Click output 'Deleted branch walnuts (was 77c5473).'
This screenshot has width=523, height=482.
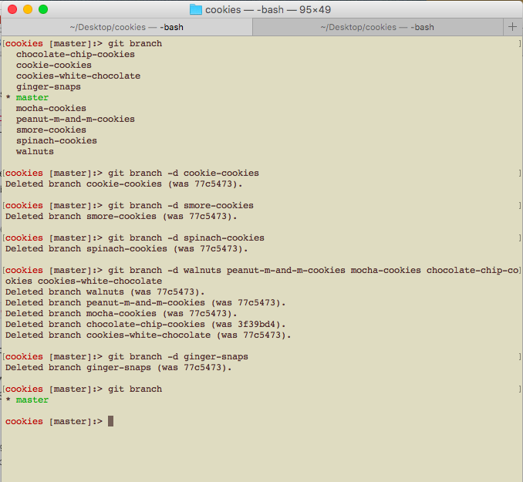pyautogui.click(x=105, y=292)
